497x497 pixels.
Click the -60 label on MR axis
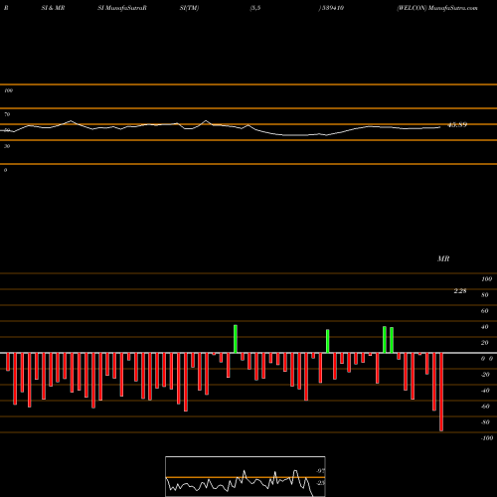[x=485, y=407]
